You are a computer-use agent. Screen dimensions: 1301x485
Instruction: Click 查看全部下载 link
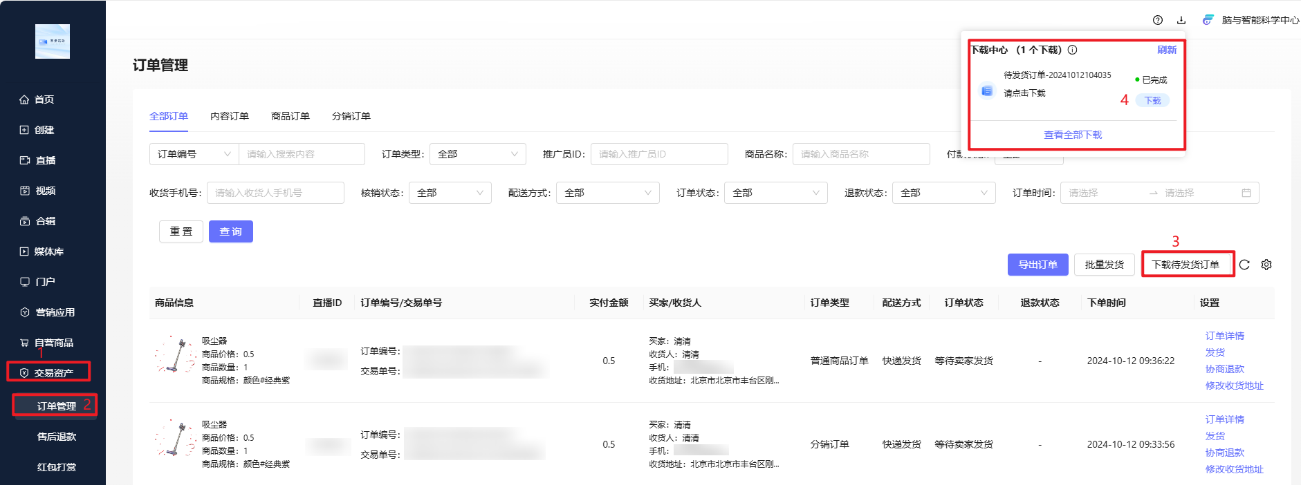[1073, 135]
